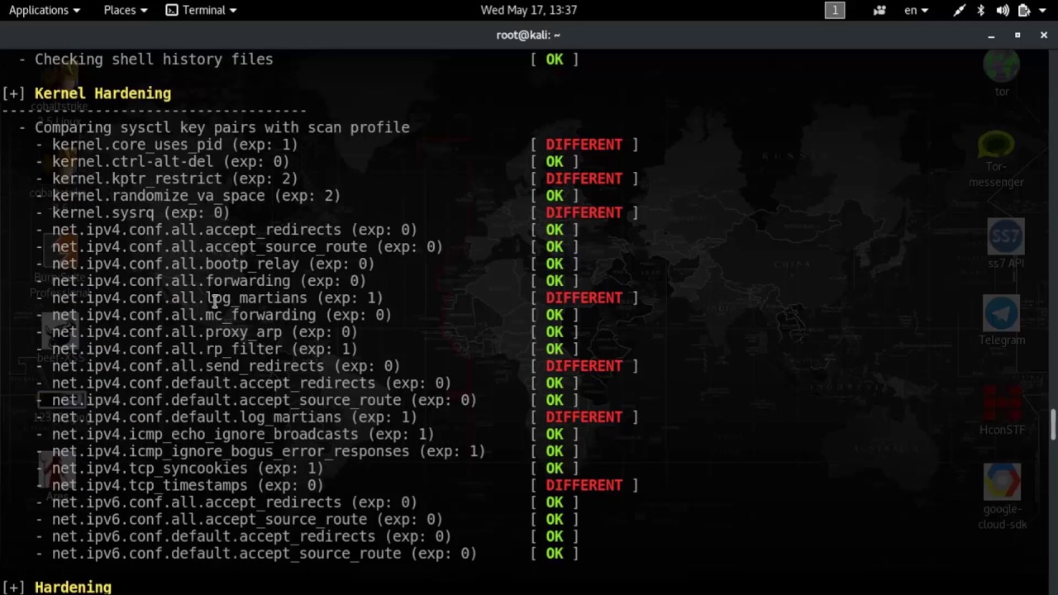Open the en keyboard layout dropdown

pos(916,10)
